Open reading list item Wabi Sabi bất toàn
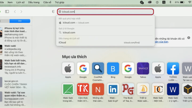 pyautogui.click(x=15, y=67)
